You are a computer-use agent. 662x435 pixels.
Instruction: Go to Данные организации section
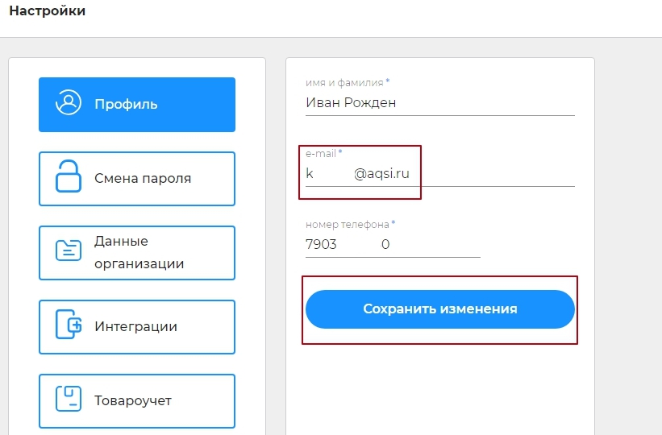pos(137,253)
